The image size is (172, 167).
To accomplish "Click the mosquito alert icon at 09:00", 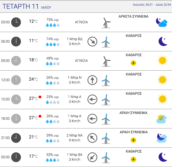I will click(133, 63).
